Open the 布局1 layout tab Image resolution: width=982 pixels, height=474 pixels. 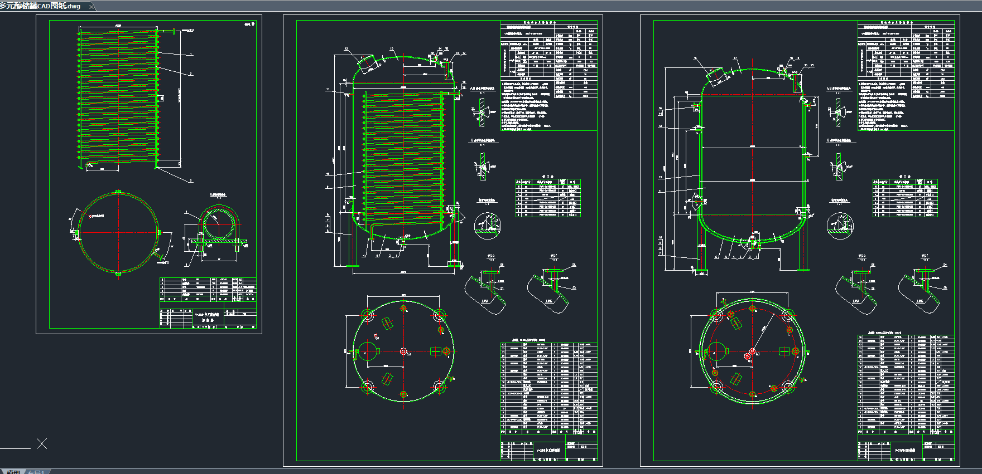click(37, 472)
